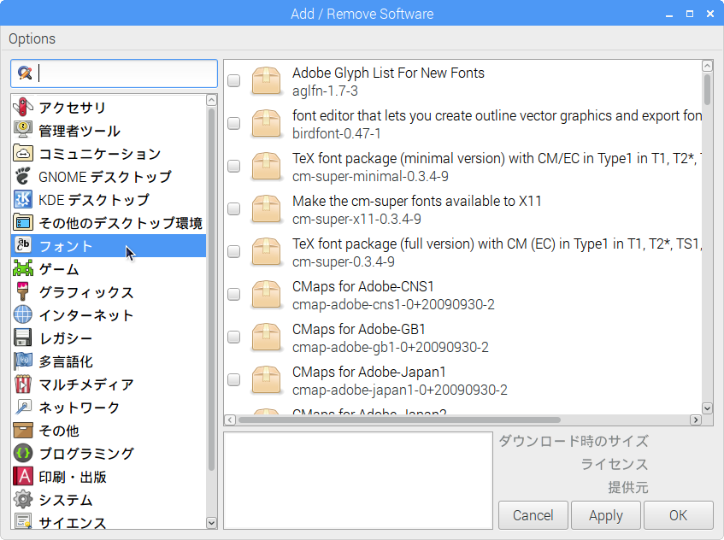Click the package description text area
The width and height of the screenshot is (724, 540).
tap(358, 480)
